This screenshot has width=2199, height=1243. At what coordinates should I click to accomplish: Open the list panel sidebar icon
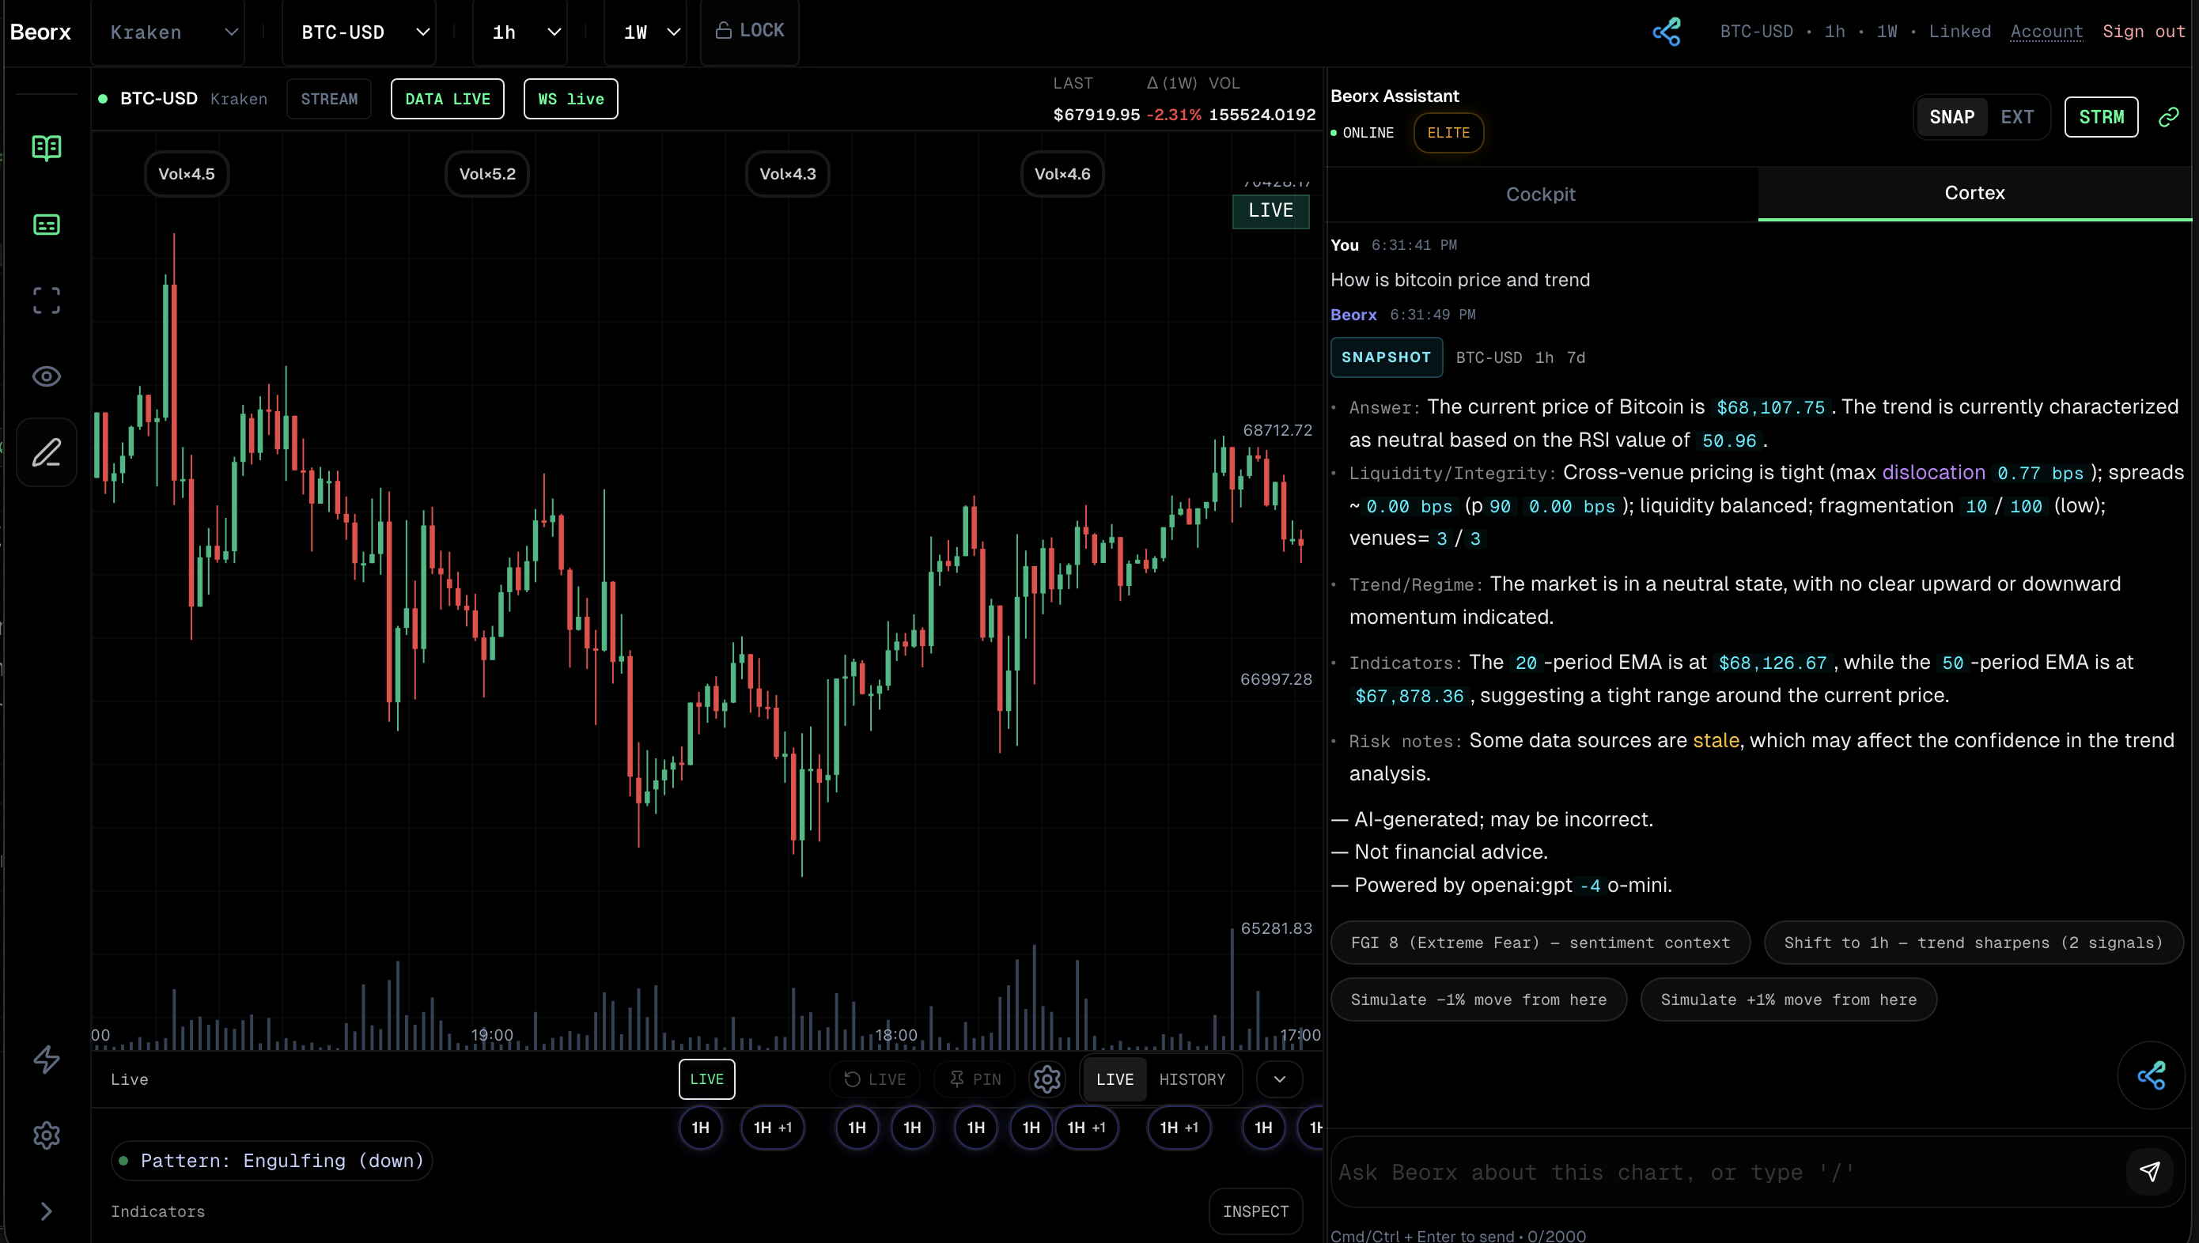click(x=46, y=225)
